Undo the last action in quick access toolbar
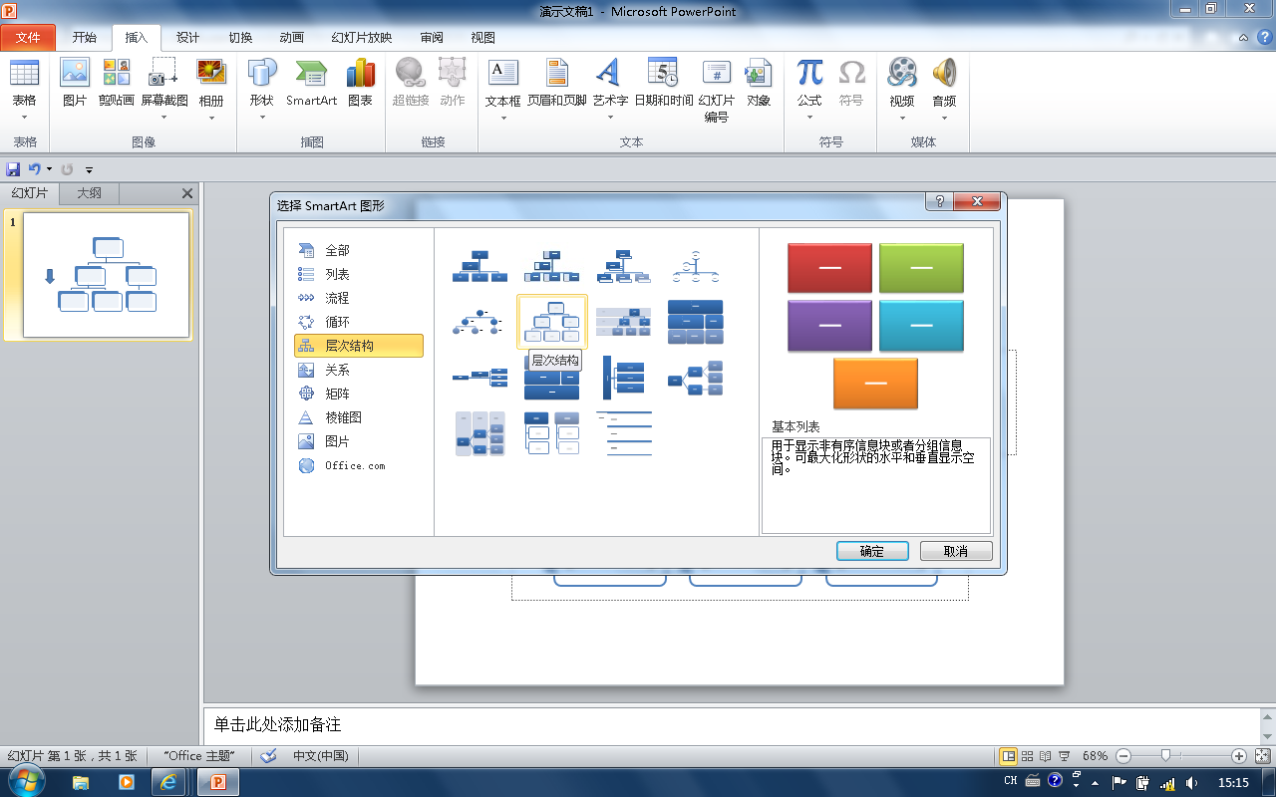This screenshot has height=797, width=1276. point(35,169)
